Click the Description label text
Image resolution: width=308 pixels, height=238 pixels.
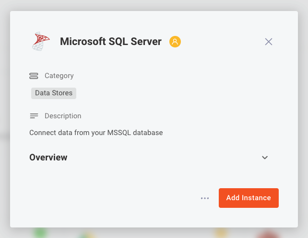point(63,116)
